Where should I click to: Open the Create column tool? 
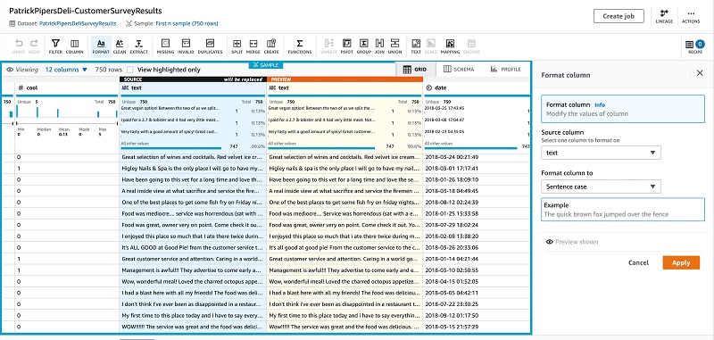coord(271,46)
